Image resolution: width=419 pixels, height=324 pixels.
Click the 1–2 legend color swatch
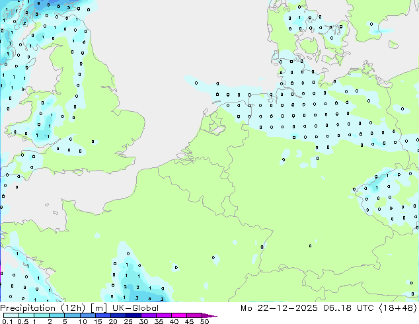42,315
